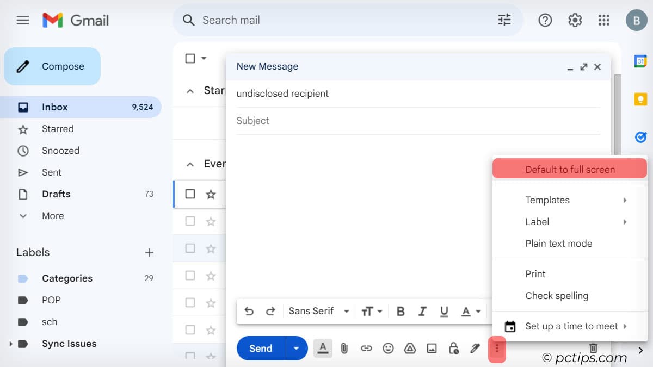The width and height of the screenshot is (653, 367).
Task: Insert an emoji from the toolbar
Action: coord(389,348)
